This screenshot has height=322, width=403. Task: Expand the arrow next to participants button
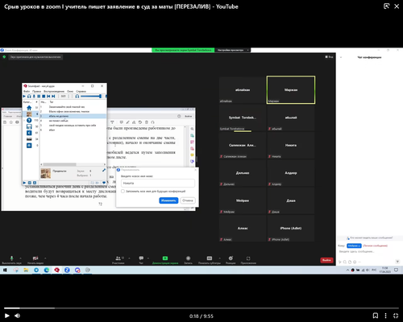[x=129, y=258]
